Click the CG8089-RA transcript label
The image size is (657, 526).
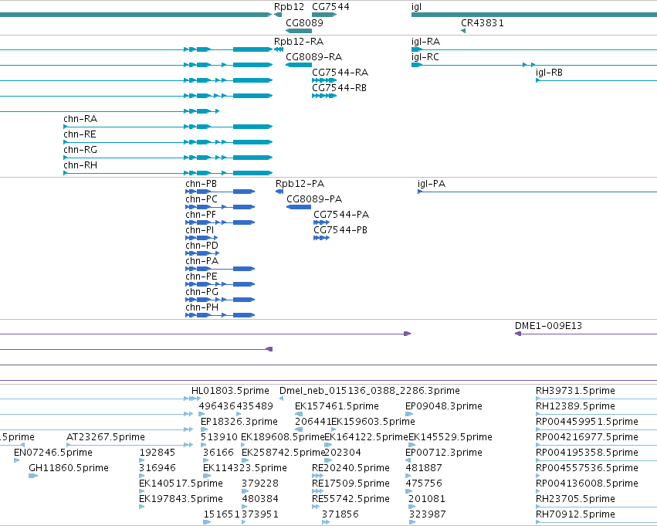tap(314, 56)
